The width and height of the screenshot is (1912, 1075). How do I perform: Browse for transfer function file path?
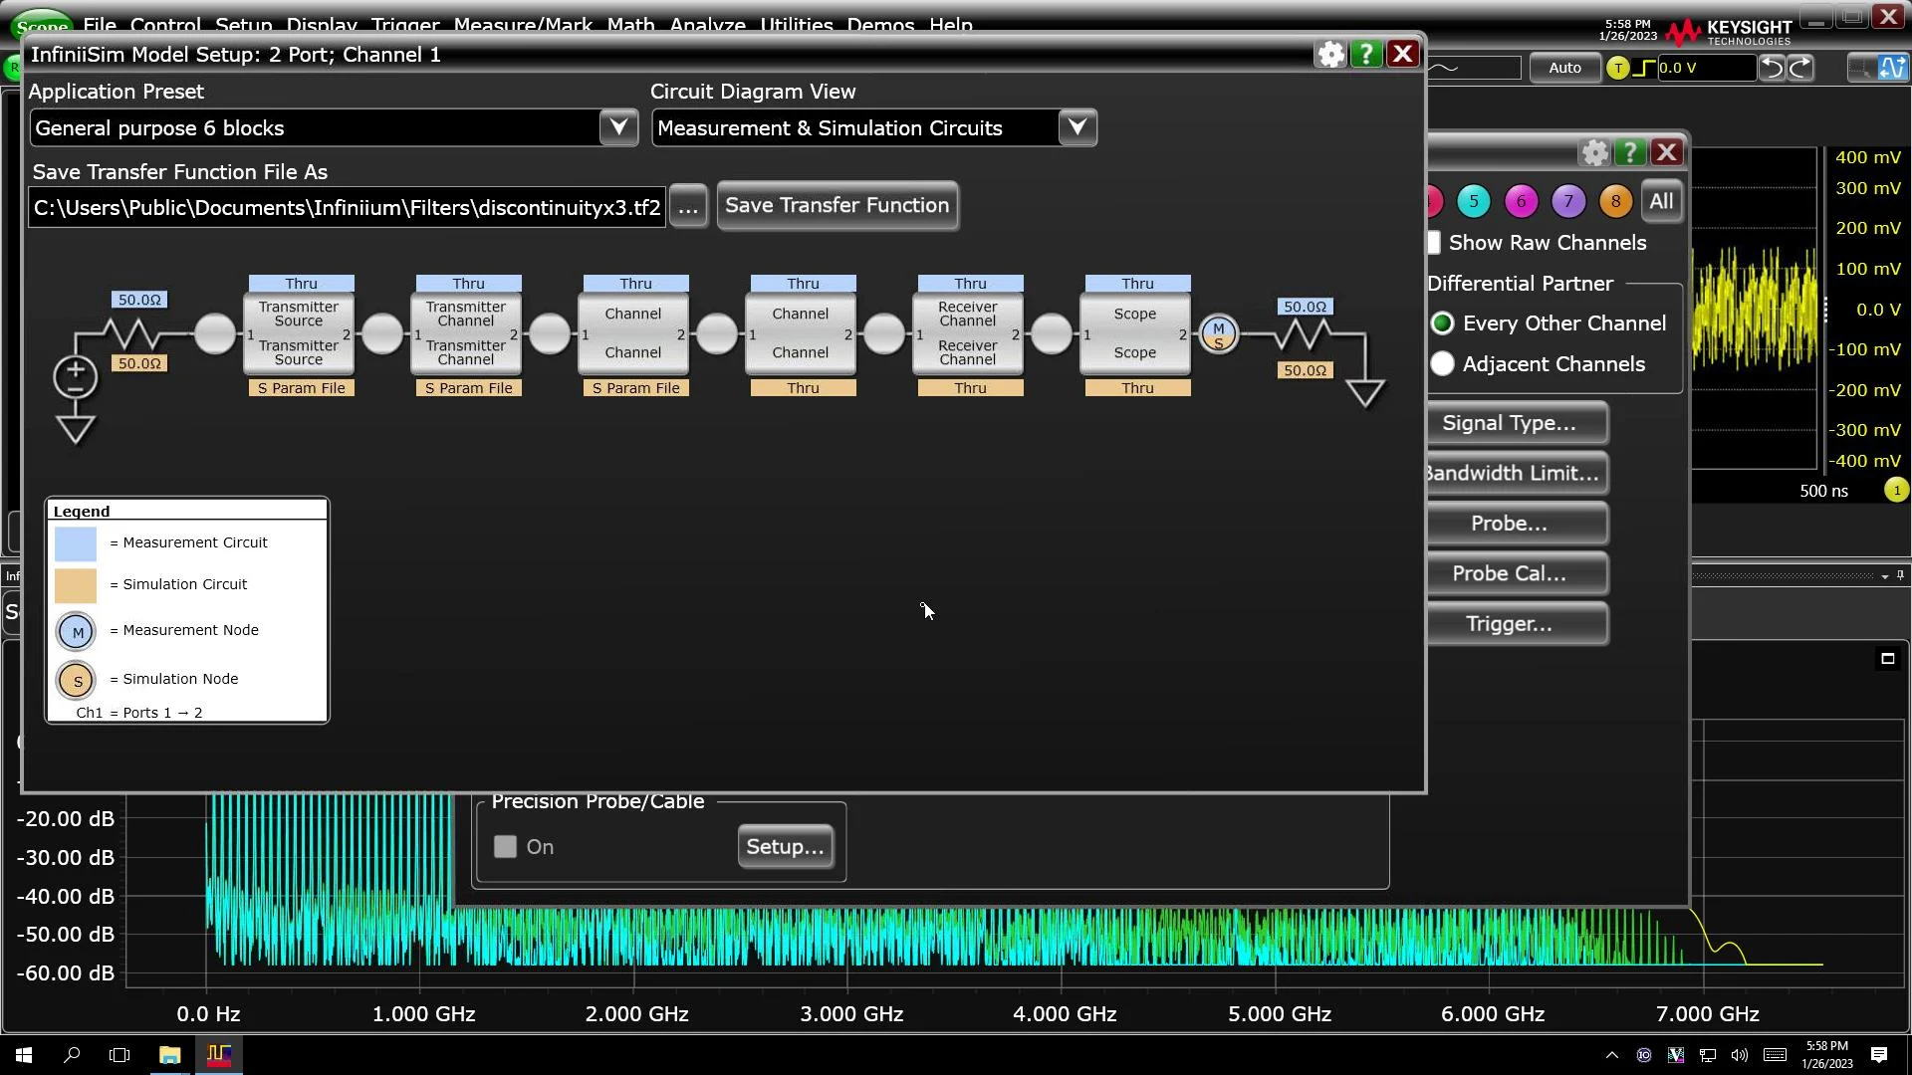pyautogui.click(x=688, y=207)
